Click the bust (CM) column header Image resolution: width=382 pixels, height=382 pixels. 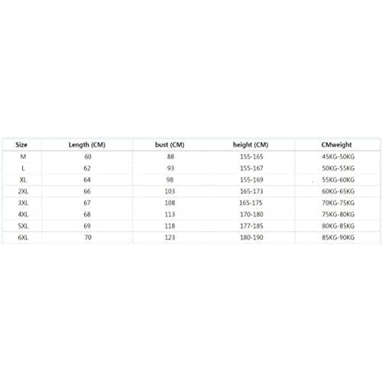click(x=170, y=144)
